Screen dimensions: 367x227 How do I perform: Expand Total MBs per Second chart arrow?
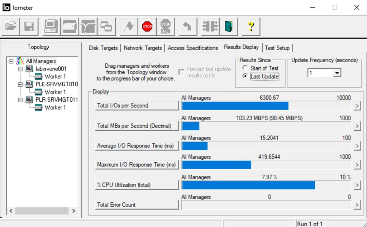357,126
